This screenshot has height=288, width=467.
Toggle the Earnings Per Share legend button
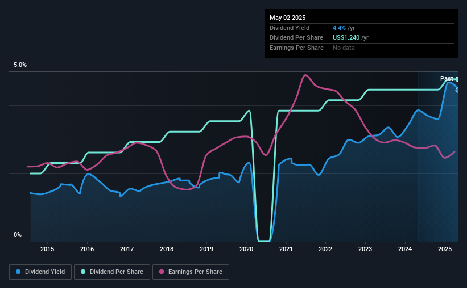pyautogui.click(x=191, y=272)
